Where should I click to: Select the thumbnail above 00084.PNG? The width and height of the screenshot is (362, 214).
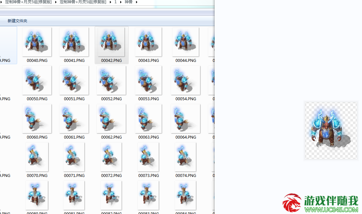point(186,195)
